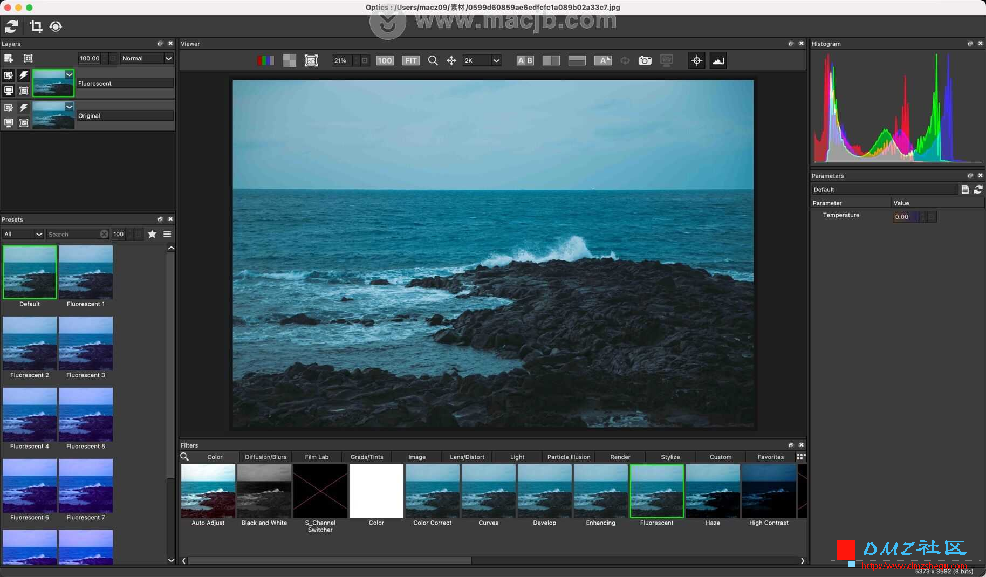Select the Default preset thumbnail

[30, 272]
